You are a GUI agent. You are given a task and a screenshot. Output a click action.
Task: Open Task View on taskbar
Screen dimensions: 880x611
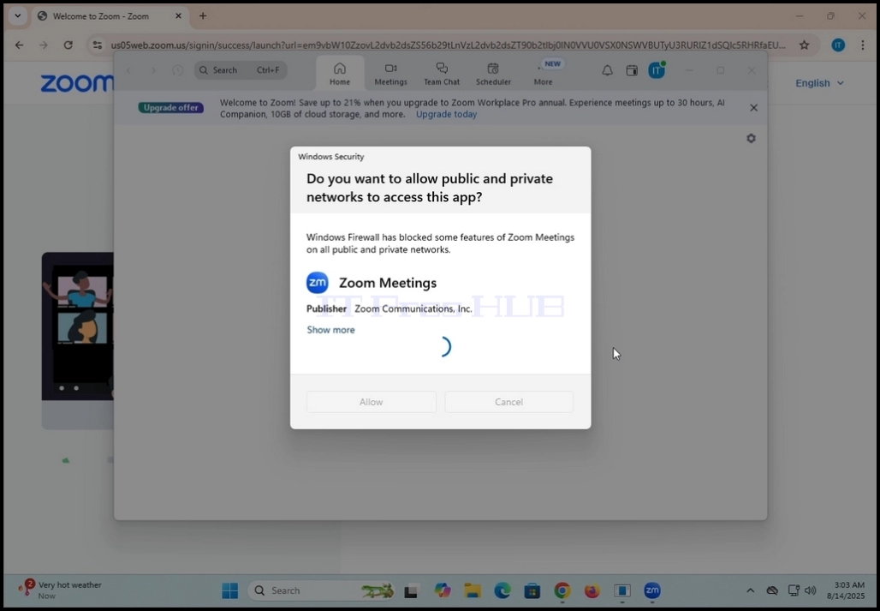pyautogui.click(x=411, y=590)
